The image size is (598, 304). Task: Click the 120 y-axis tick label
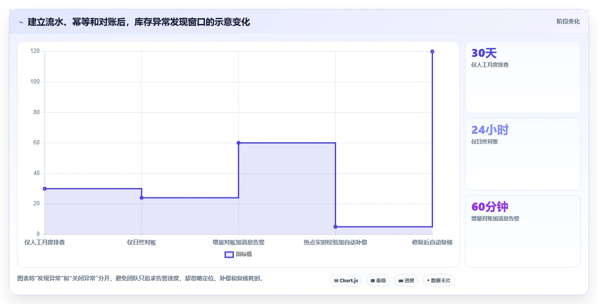(35, 51)
